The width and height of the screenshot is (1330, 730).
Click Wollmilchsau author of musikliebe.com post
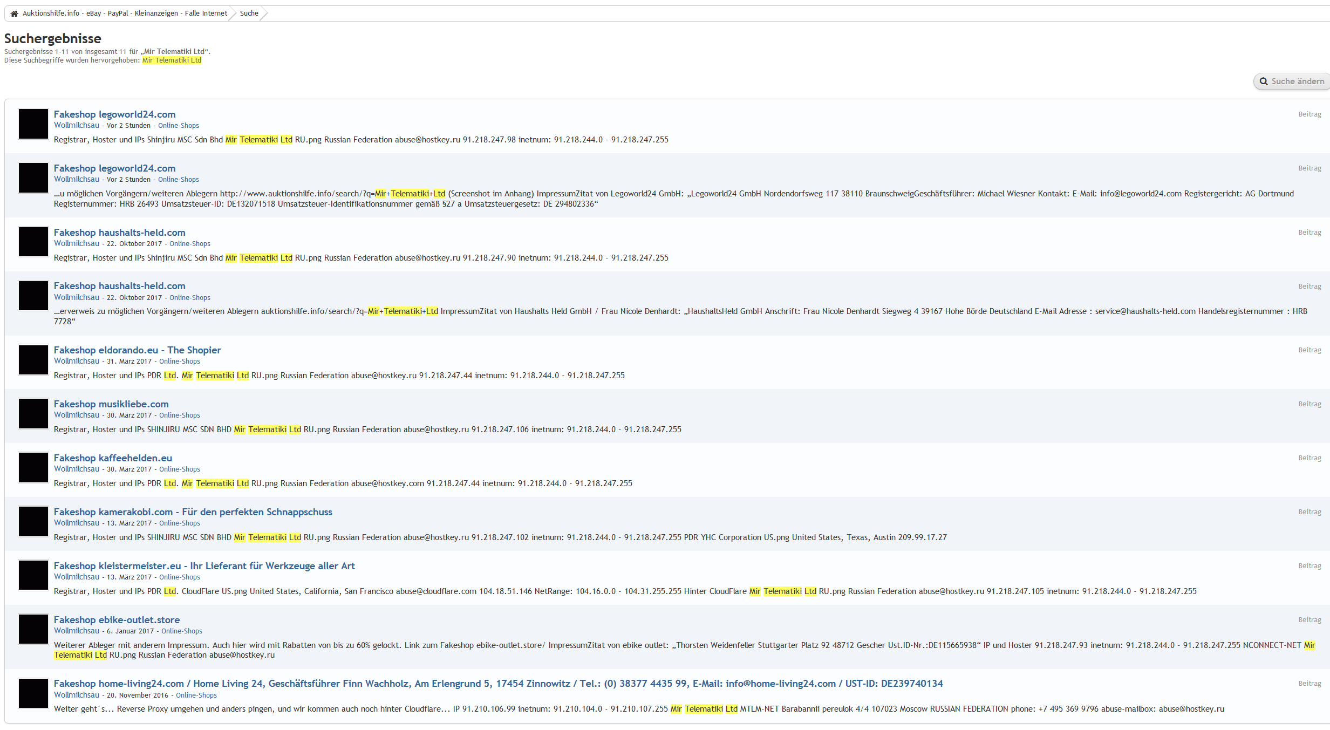tap(77, 415)
